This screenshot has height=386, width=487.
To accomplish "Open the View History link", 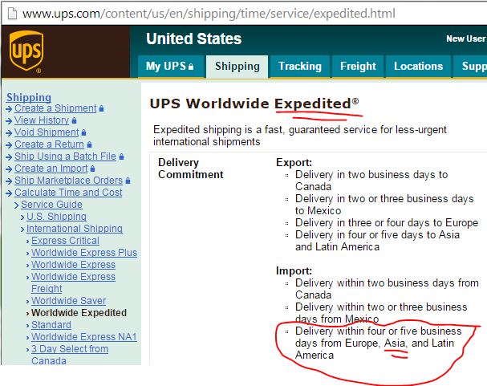I will point(42,120).
